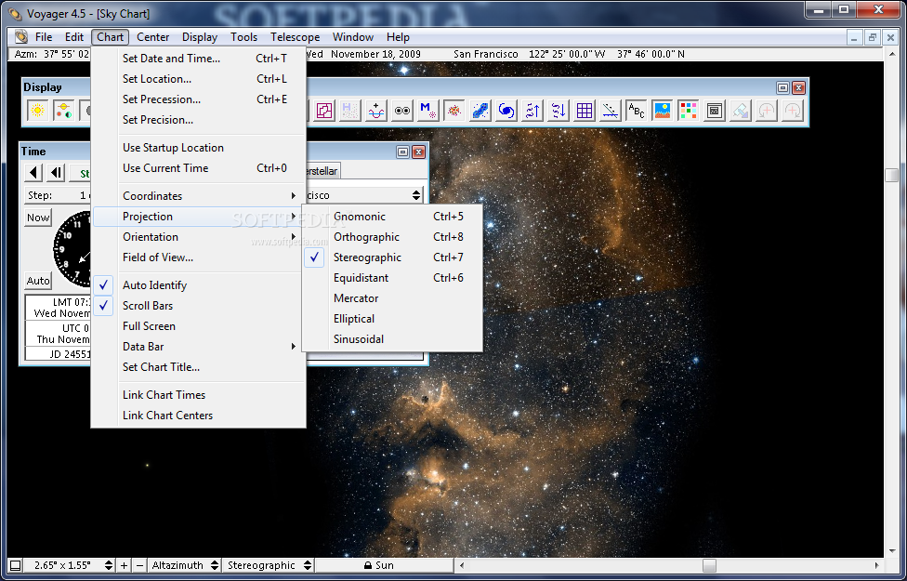Click the locked Sun button in status bar
Viewport: 907px width, 581px height.
pyautogui.click(x=384, y=565)
